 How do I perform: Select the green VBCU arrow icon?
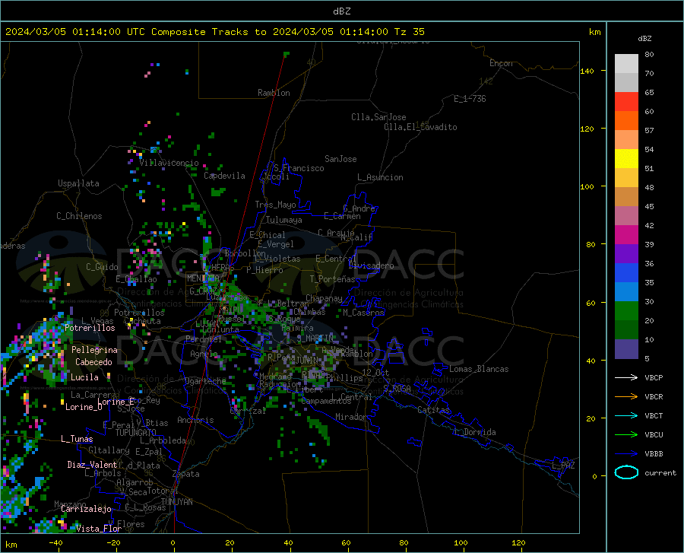[626, 435]
